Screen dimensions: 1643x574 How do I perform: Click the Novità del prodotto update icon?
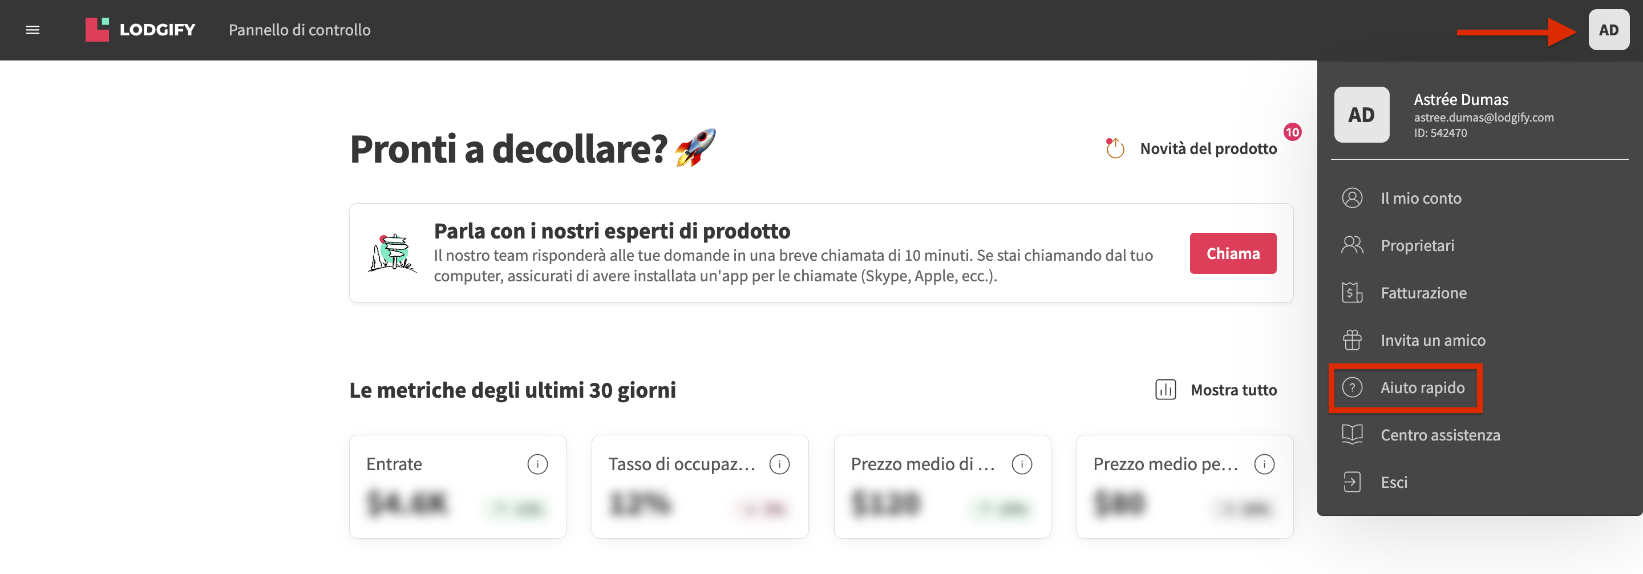1114,148
